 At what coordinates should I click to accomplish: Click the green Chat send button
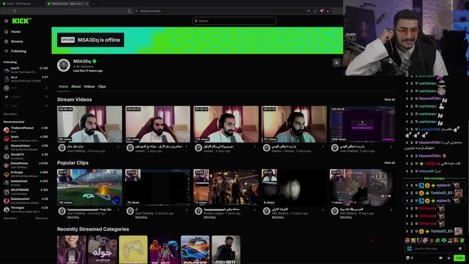[x=459, y=258]
